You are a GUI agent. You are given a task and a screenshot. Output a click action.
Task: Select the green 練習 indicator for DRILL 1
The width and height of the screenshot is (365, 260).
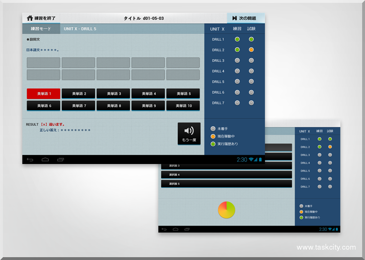237,39
